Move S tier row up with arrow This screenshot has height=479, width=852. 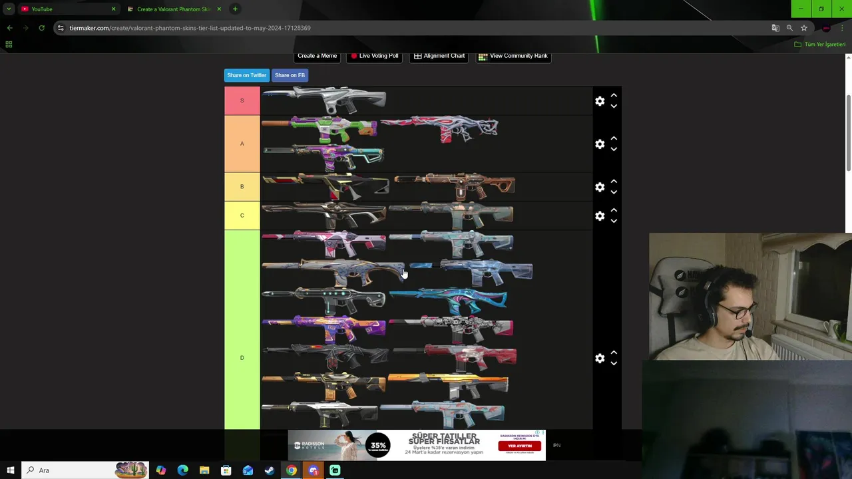[614, 96]
